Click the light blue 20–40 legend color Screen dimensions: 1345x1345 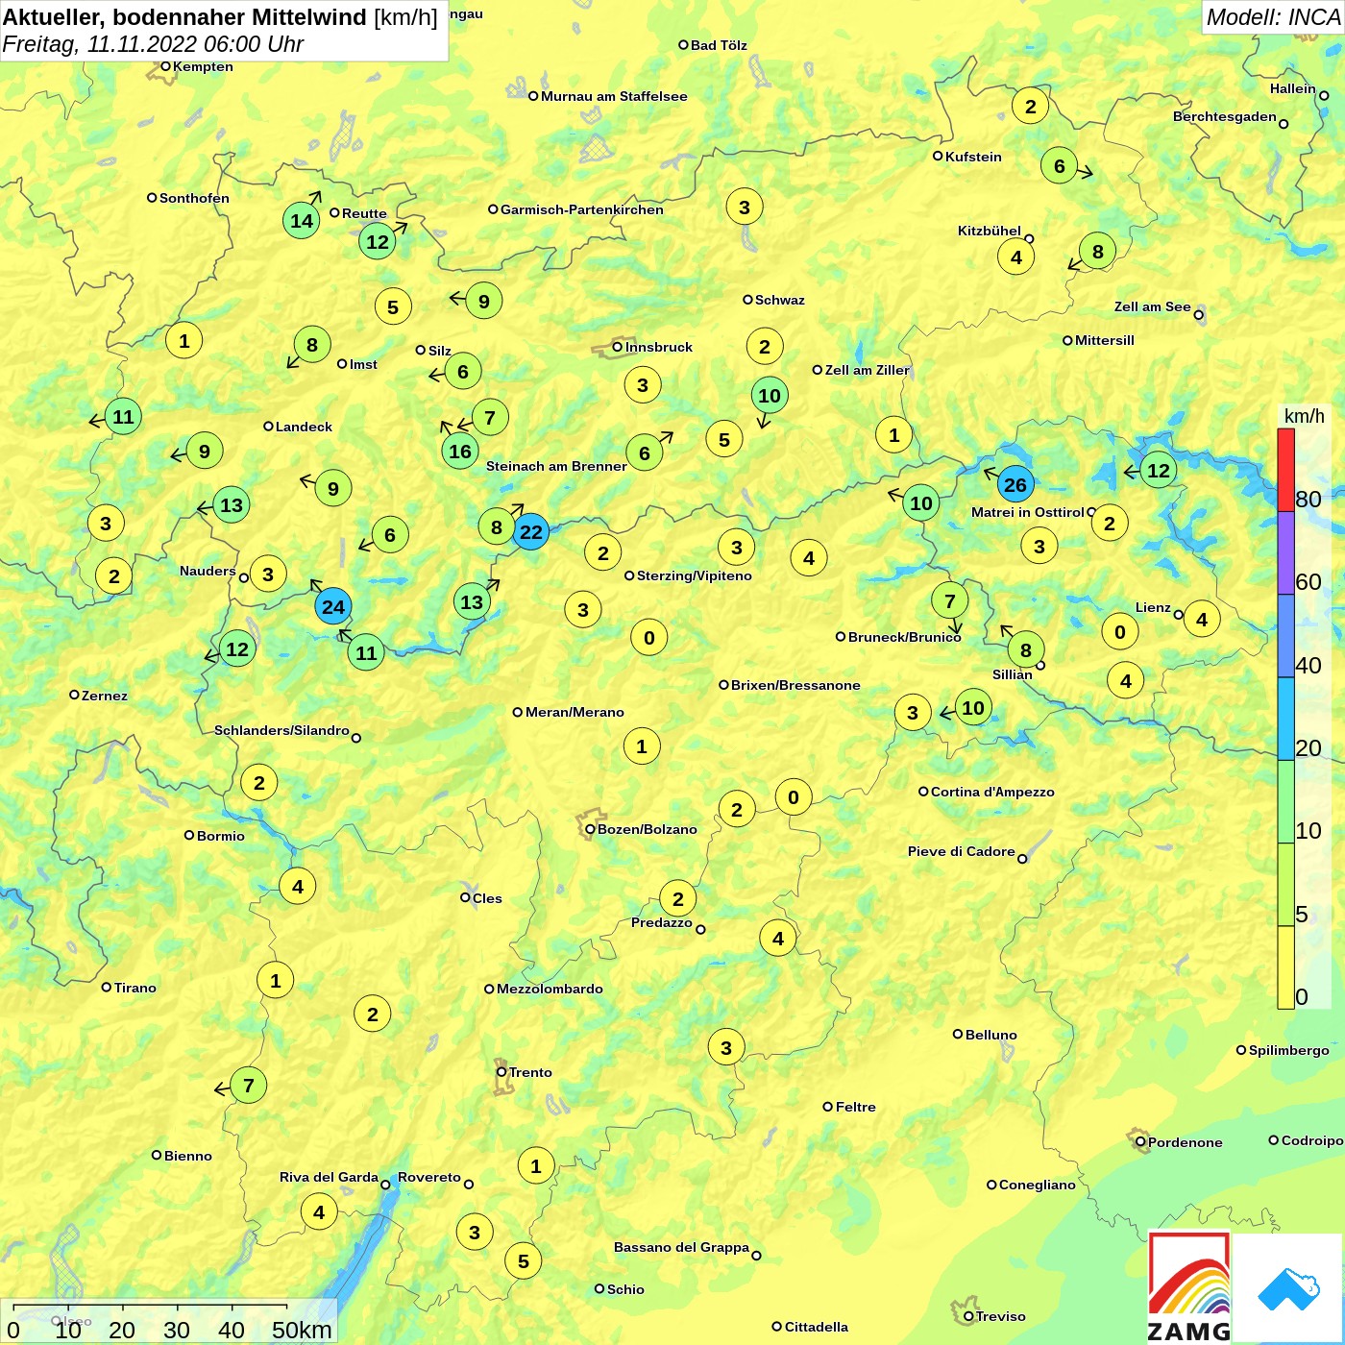[1285, 719]
